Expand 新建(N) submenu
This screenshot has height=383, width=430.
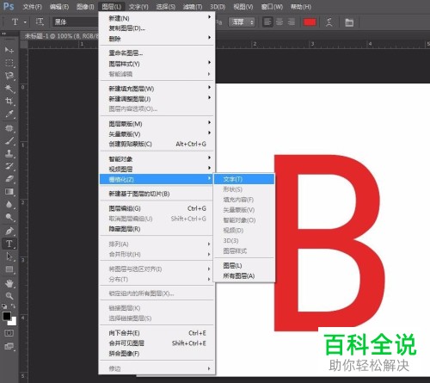point(157,18)
